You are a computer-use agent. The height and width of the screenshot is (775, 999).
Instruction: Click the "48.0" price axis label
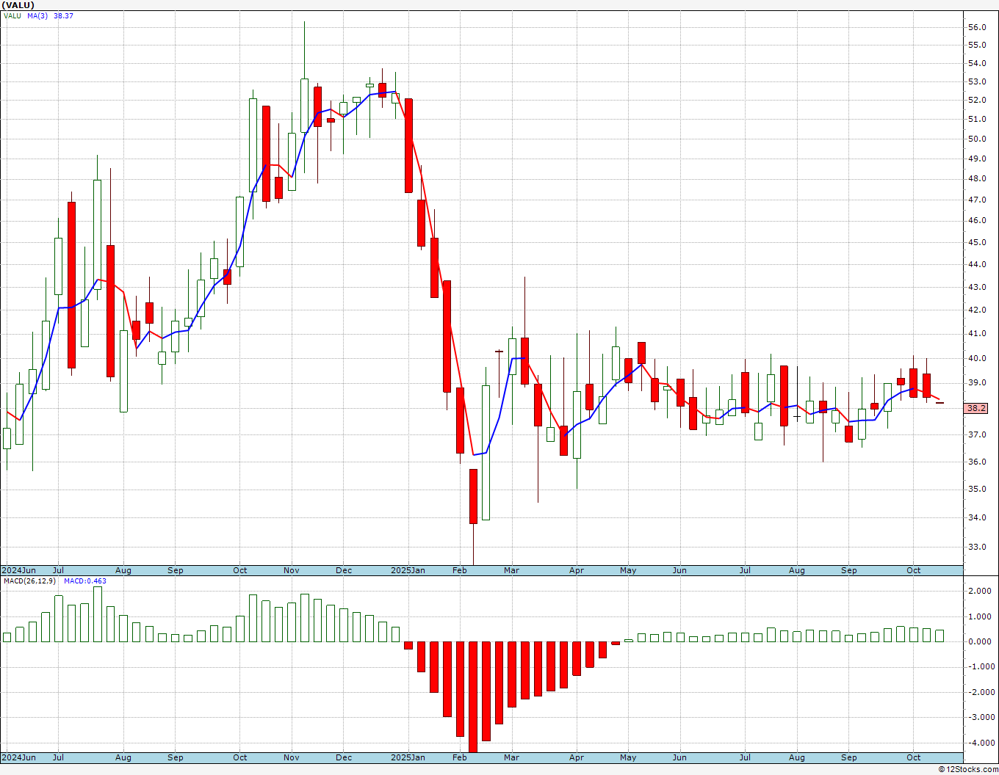[977, 178]
